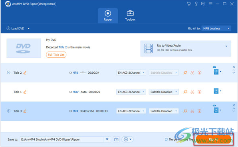Click MP4 format label of Title 3
The width and height of the screenshot is (238, 147).
pos(75,111)
